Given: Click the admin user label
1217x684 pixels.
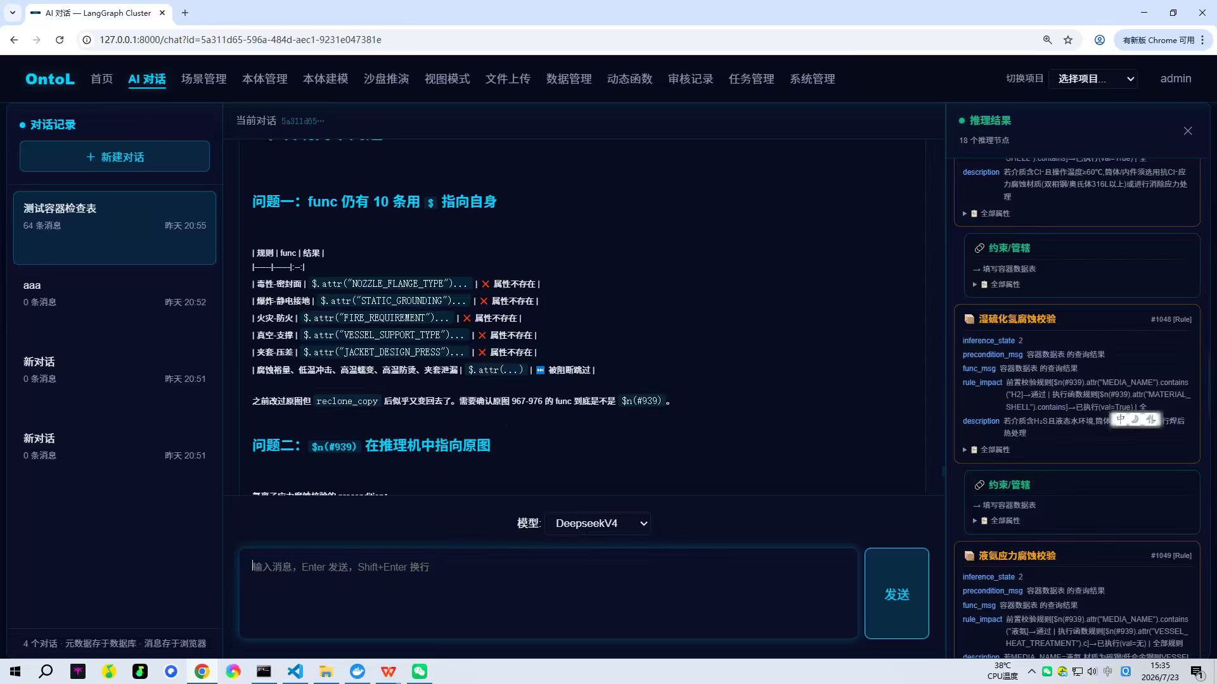Looking at the screenshot, I should 1176,79.
